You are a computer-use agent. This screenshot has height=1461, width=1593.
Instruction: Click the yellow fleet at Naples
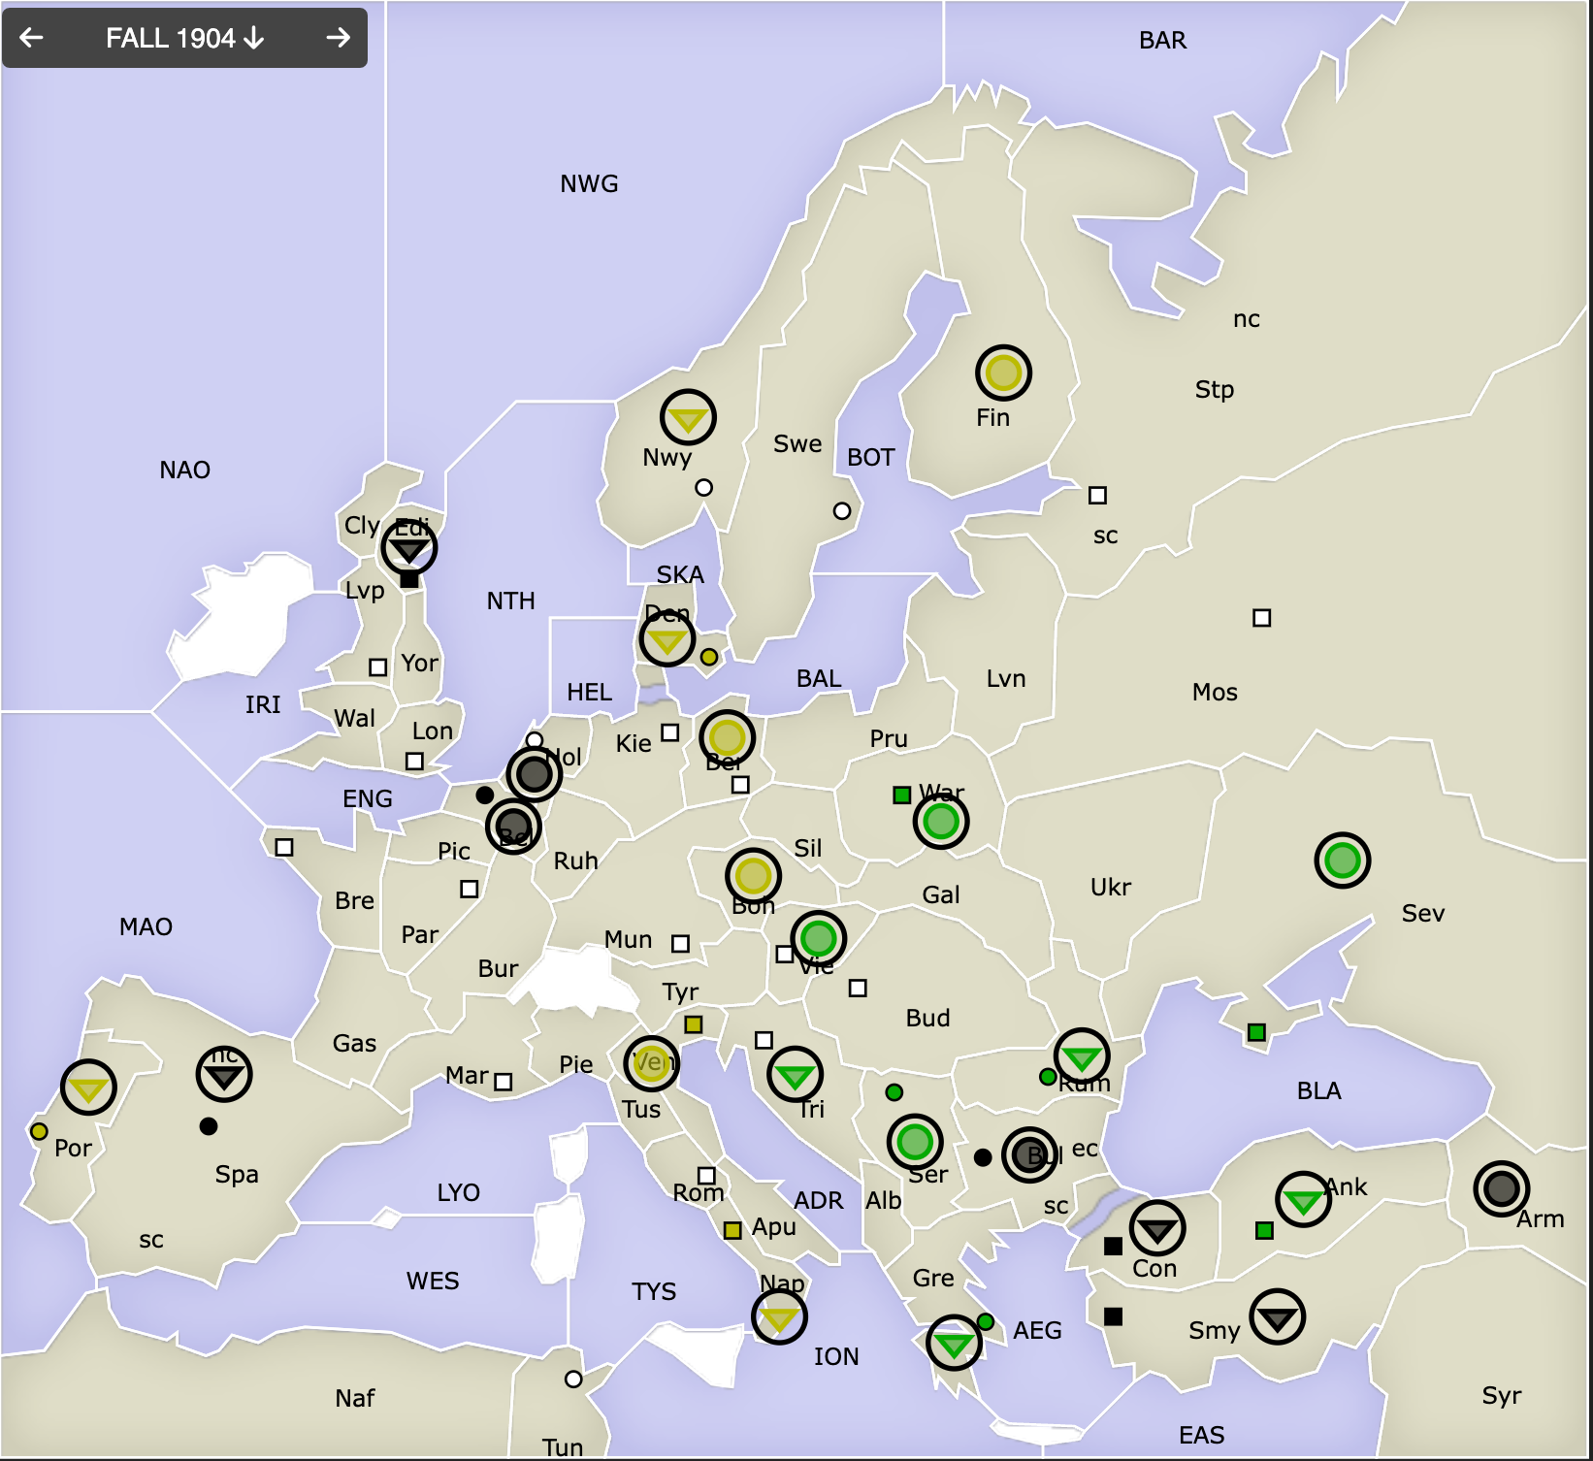[x=779, y=1317]
